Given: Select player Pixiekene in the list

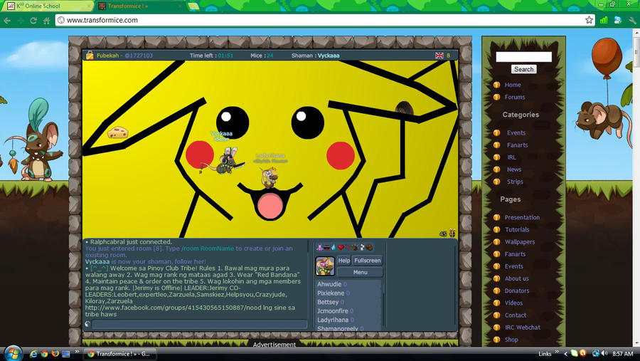Looking at the screenshot, I should coord(331,293).
